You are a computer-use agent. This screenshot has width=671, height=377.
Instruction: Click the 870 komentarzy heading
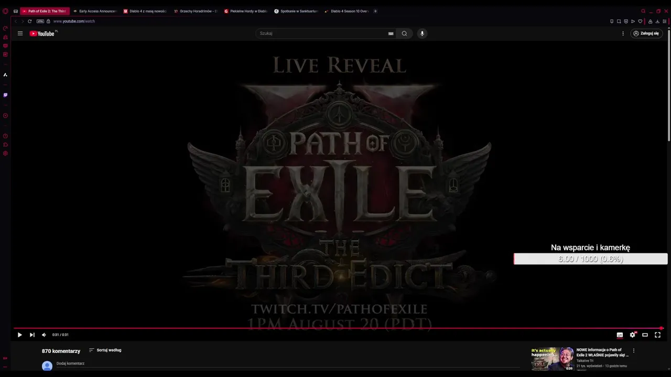click(61, 351)
